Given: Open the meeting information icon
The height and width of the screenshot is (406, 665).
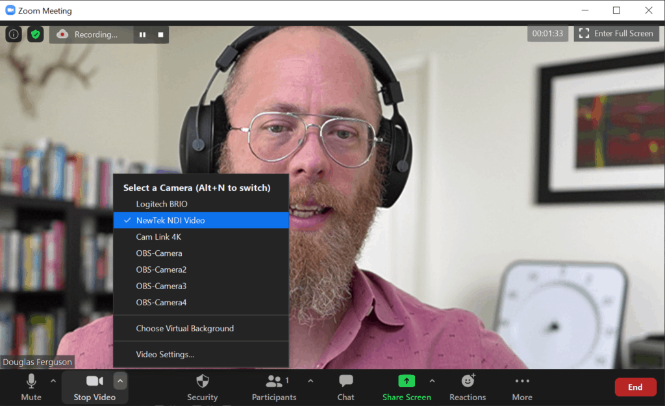Looking at the screenshot, I should click(14, 34).
